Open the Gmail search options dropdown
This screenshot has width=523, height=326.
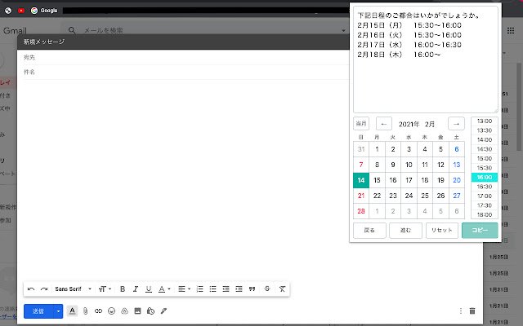[343, 31]
